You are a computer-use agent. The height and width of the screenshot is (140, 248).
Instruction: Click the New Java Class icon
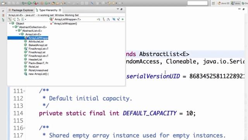pos(46,3)
